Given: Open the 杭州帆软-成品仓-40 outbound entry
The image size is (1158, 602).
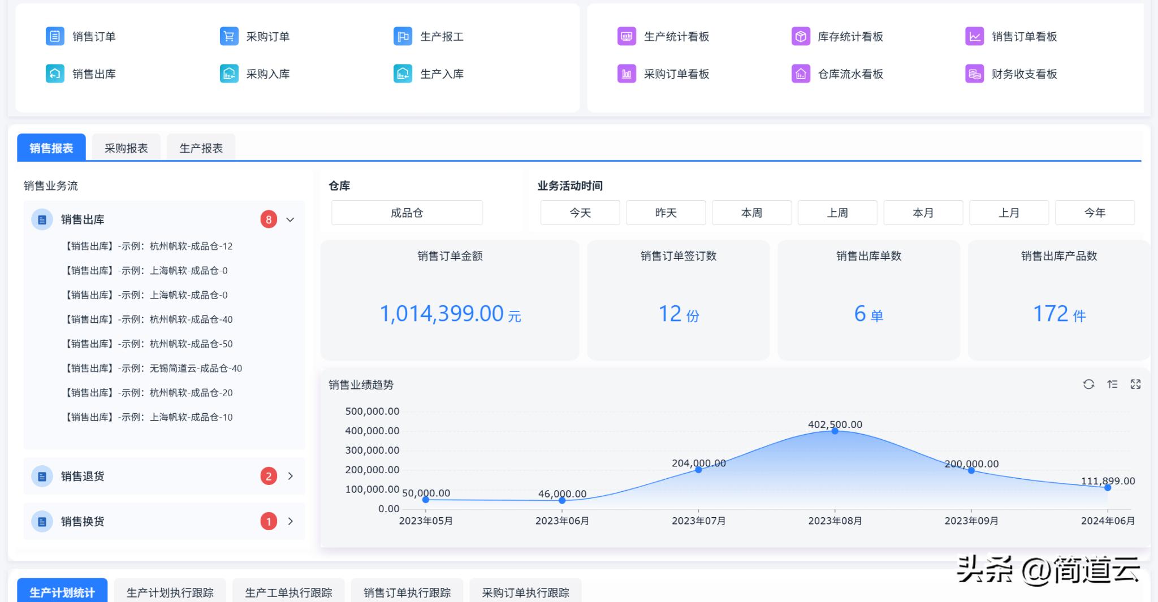Looking at the screenshot, I should [x=149, y=319].
